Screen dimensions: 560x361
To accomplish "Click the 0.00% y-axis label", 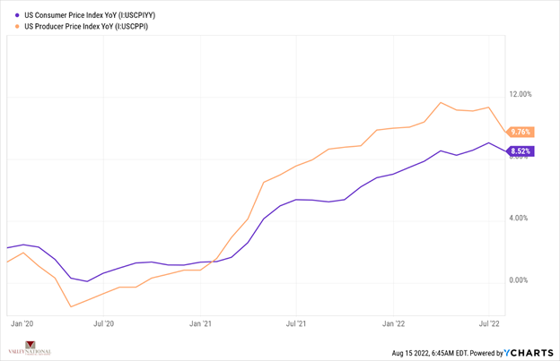I will point(520,280).
